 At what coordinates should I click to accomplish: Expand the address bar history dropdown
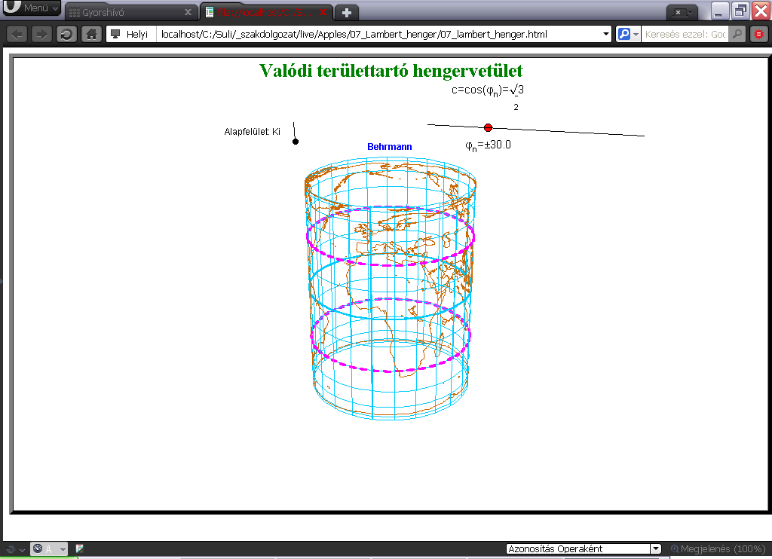pyautogui.click(x=605, y=35)
